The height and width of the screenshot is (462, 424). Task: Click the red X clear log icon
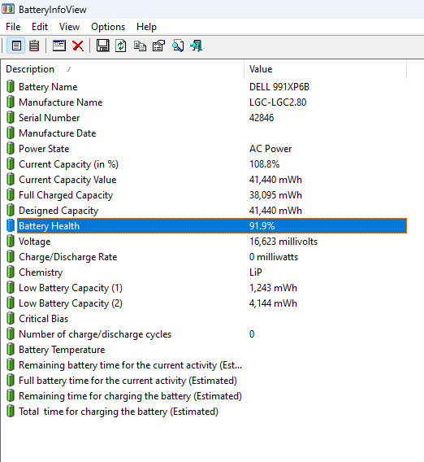(x=78, y=46)
